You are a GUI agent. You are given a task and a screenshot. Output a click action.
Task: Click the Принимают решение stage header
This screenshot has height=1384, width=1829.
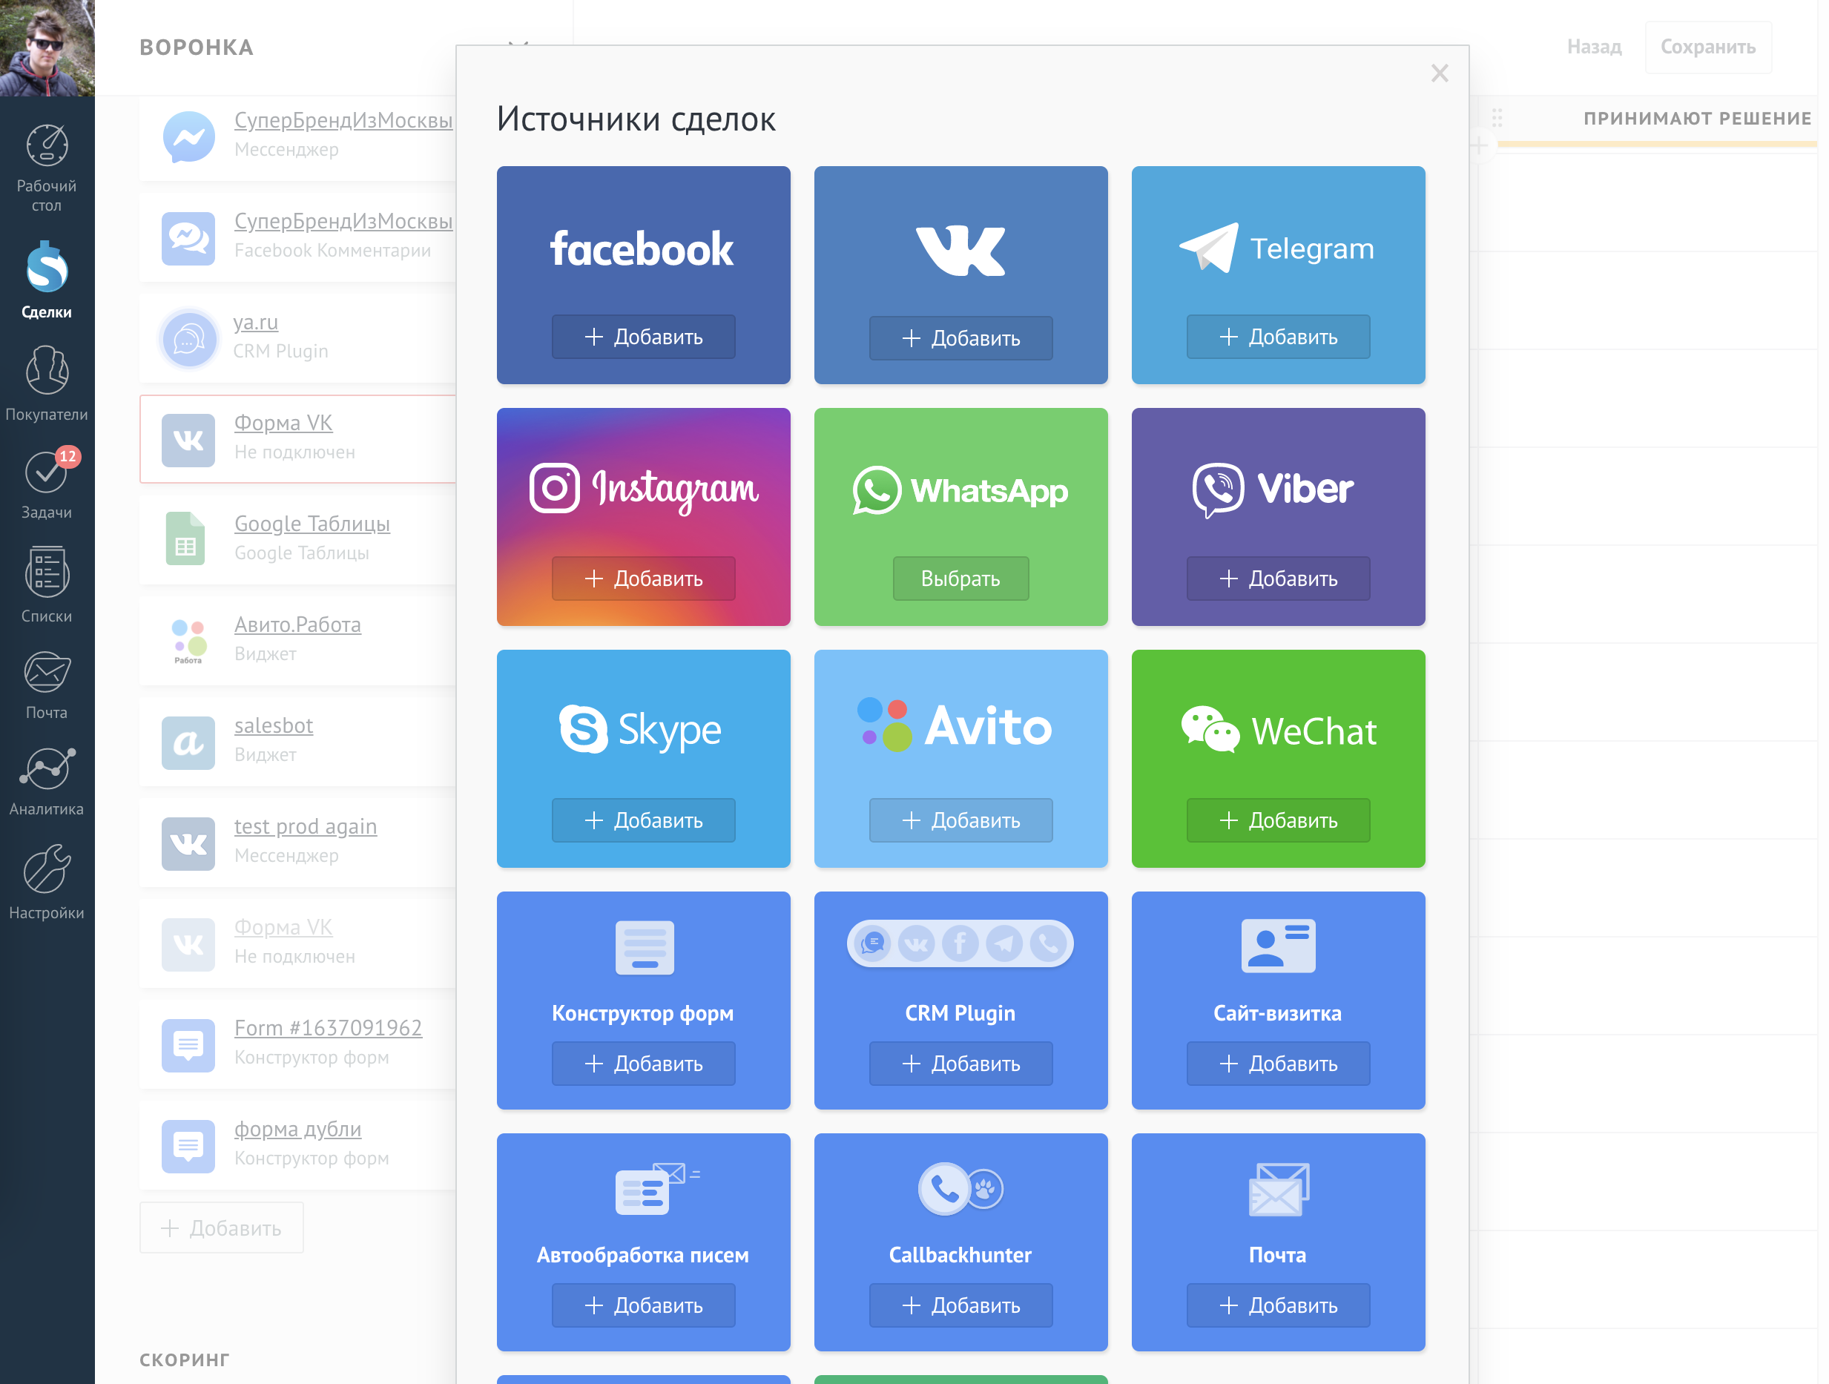point(1698,118)
